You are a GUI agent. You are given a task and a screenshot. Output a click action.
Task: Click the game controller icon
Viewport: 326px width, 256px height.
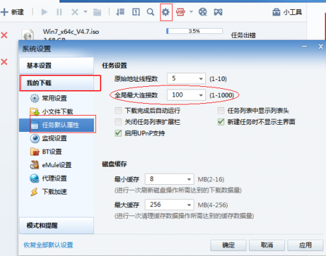[x=218, y=12]
